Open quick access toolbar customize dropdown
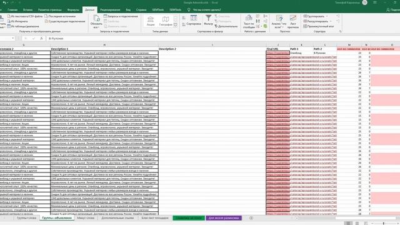 point(19,2)
